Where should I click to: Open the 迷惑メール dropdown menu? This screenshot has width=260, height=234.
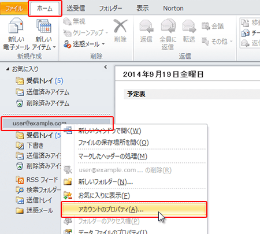pyautogui.click(x=84, y=44)
